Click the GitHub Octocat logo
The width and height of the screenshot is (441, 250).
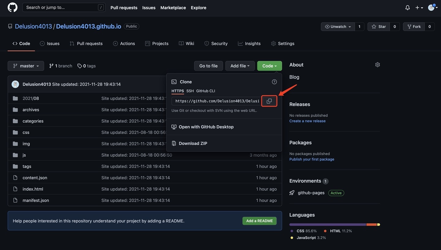click(x=13, y=7)
